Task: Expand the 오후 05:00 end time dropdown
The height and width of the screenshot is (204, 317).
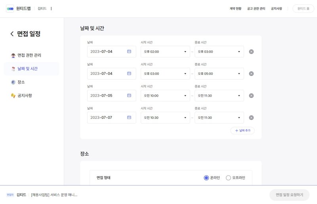Action: pyautogui.click(x=219, y=74)
